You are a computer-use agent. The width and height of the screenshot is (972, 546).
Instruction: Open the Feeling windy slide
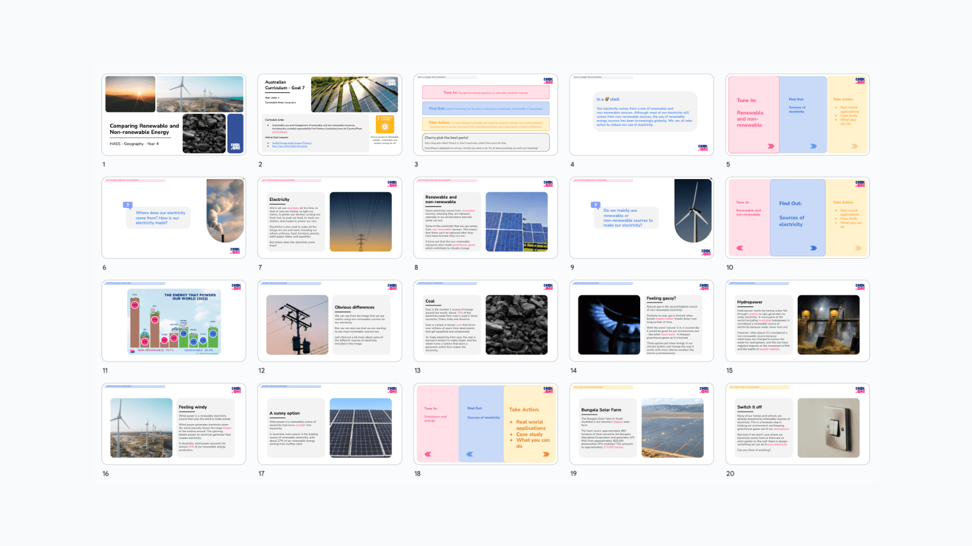174,424
